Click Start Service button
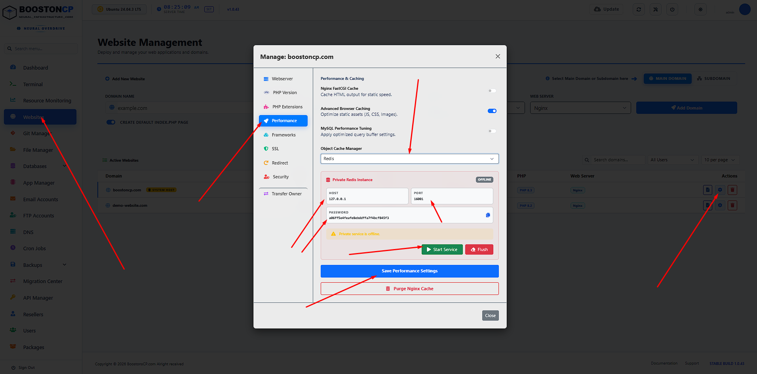This screenshot has height=374, width=757. tap(442, 249)
